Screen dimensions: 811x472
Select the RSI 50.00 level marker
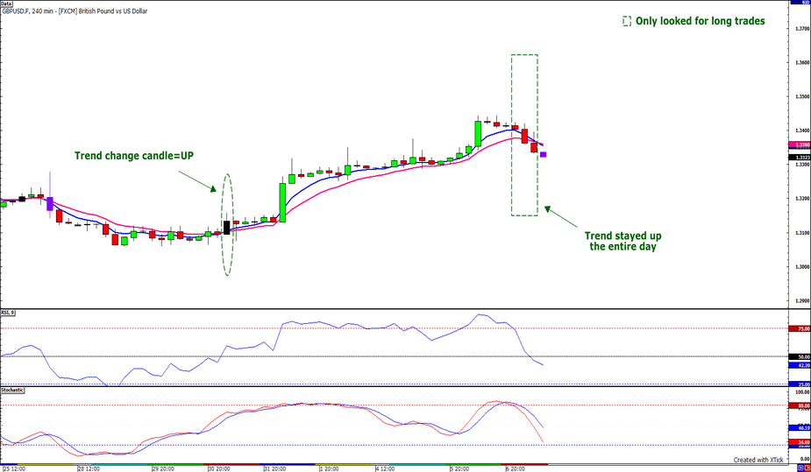(800, 356)
